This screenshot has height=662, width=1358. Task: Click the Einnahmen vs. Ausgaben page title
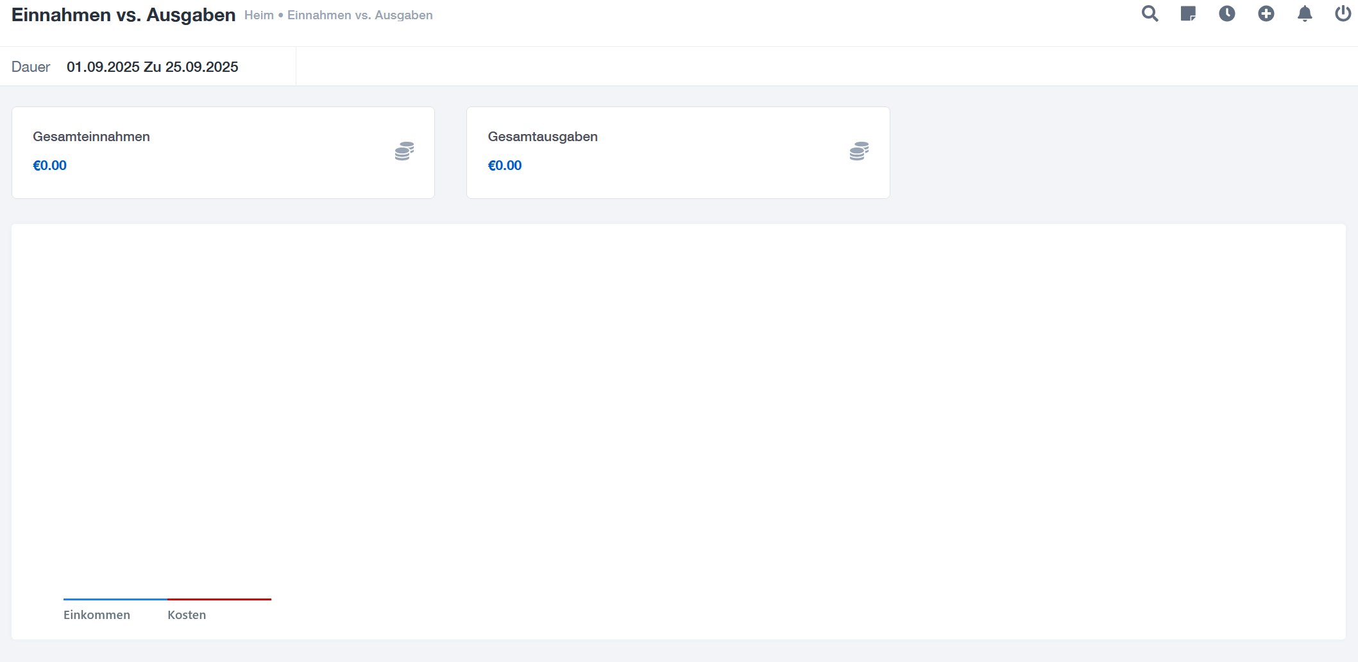(123, 15)
